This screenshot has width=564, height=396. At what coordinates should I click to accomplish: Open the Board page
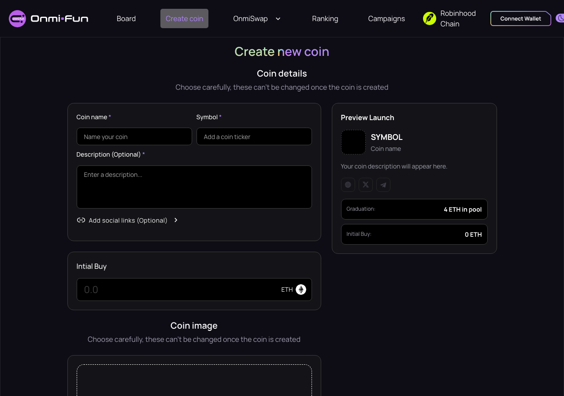126,18
